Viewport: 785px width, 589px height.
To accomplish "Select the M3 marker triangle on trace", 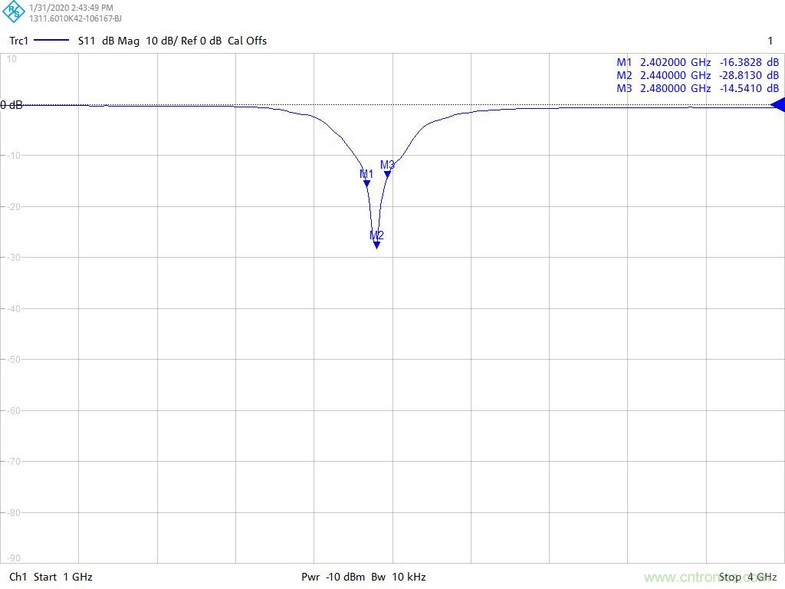I will [387, 174].
